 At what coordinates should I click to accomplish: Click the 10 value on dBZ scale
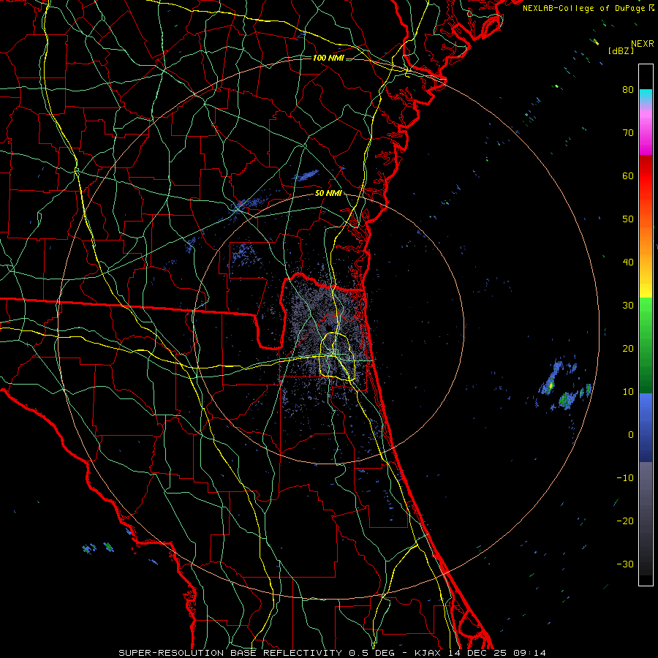(628, 392)
